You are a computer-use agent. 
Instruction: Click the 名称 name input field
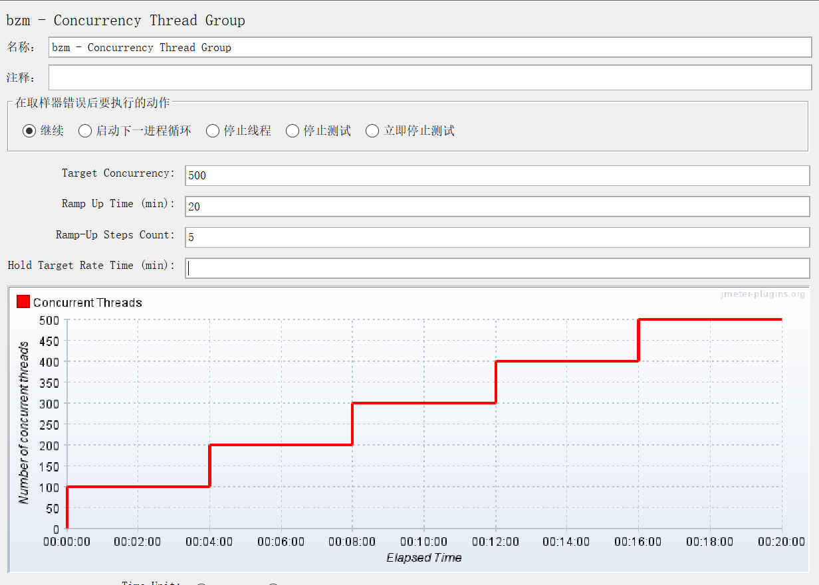(x=430, y=47)
